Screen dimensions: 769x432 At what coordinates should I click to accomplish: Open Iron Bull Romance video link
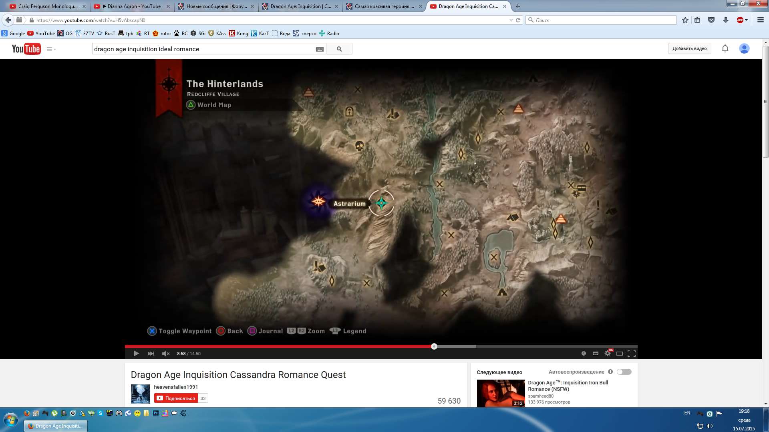coord(568,386)
